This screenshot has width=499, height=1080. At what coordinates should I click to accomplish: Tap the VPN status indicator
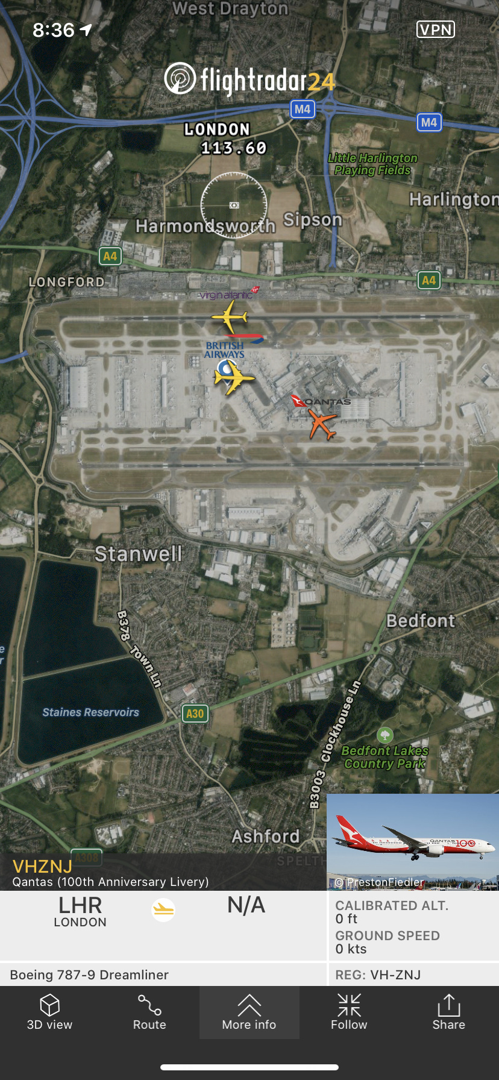click(436, 30)
